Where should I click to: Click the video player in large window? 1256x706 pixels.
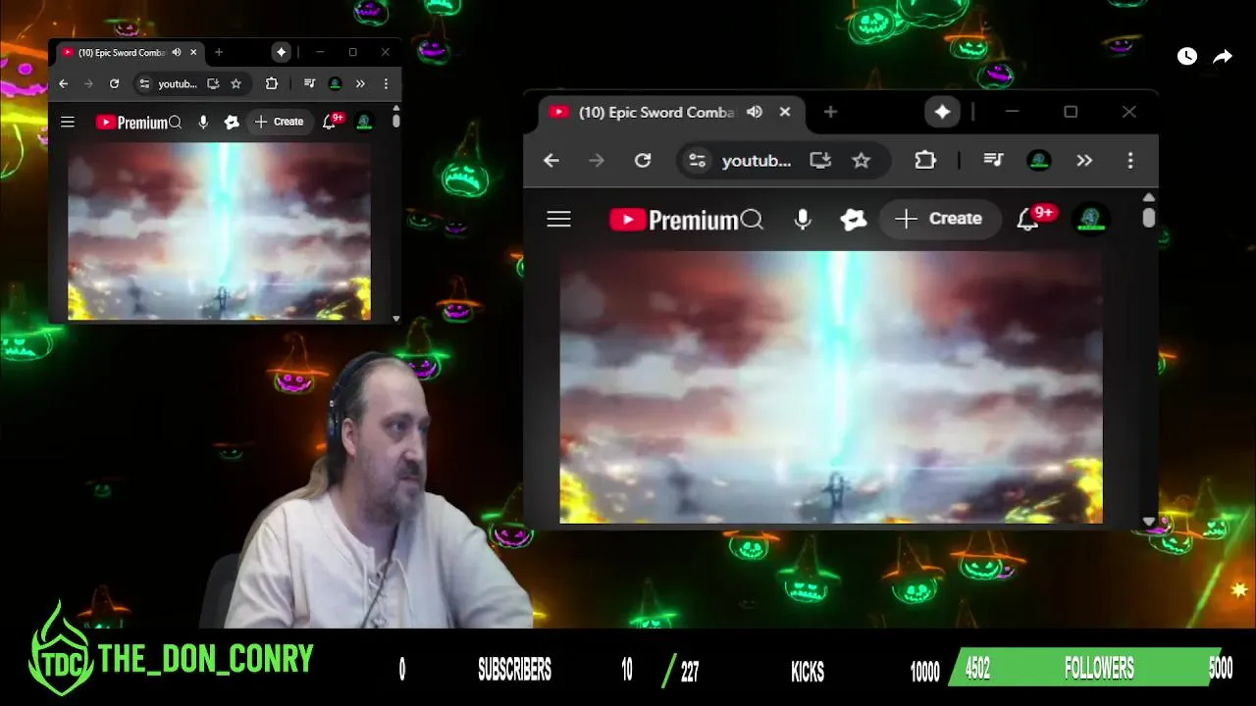point(831,387)
